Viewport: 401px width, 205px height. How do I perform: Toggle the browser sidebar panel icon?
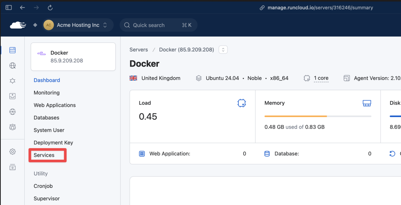pos(9,8)
